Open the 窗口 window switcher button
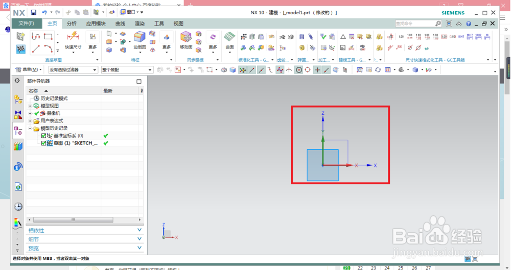511x270 pixels. point(129,12)
